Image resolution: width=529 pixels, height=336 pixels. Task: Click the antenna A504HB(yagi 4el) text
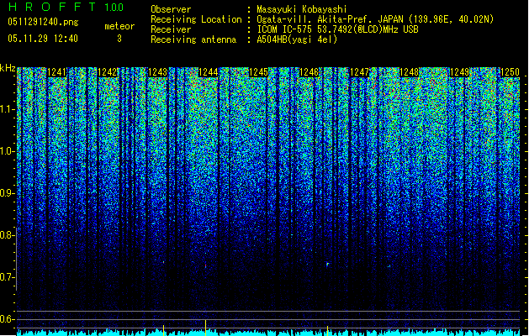point(297,39)
